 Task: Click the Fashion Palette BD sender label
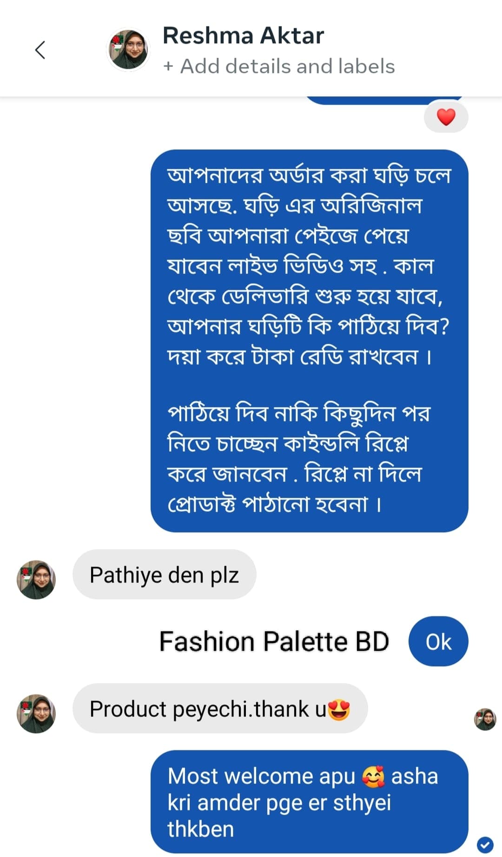[x=274, y=642]
